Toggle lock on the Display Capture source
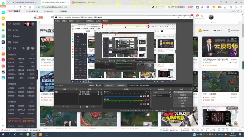 click(x=101, y=94)
